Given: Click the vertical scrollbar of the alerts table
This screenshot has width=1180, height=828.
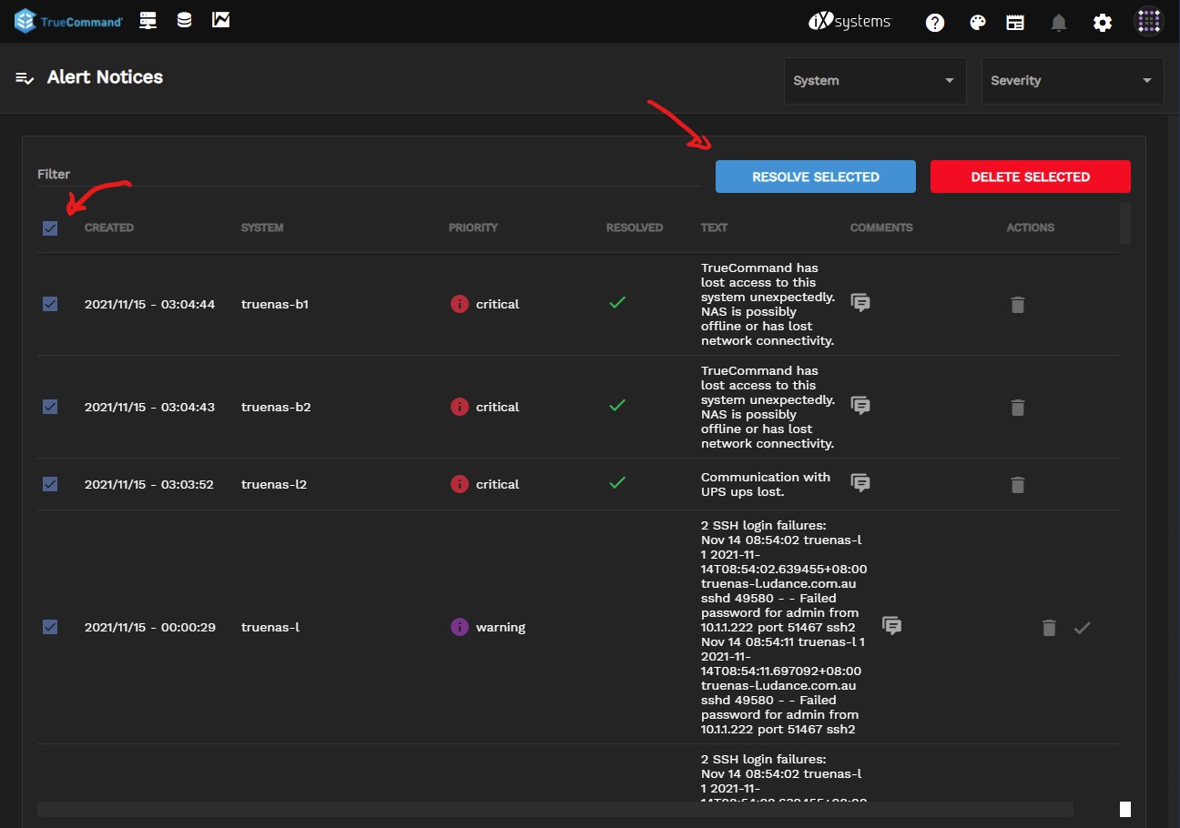Looking at the screenshot, I should [1125, 223].
